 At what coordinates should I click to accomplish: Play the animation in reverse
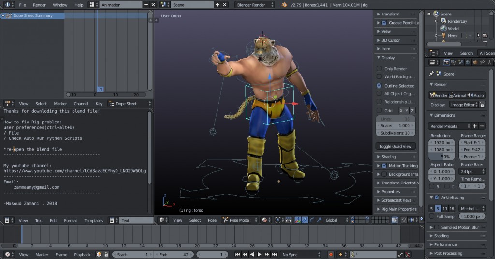click(x=252, y=254)
